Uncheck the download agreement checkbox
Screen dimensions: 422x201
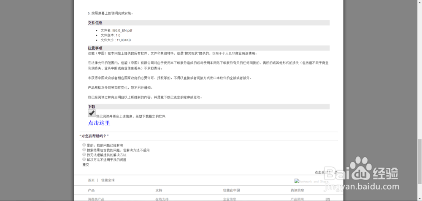coord(92,113)
